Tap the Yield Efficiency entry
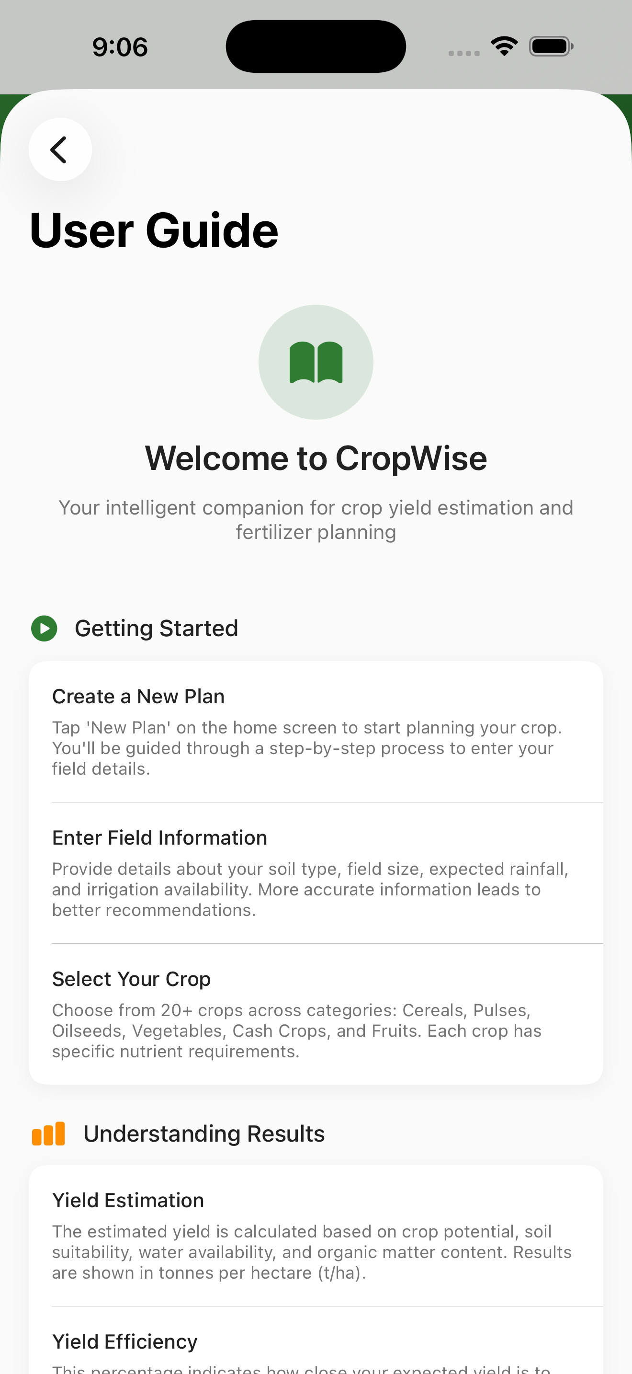This screenshot has height=1374, width=632. [124, 1341]
